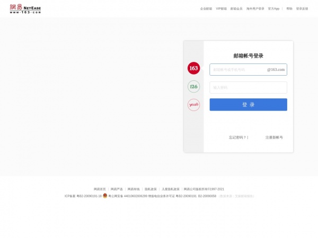This screenshot has height=238, width=318.
Task: Click ICP备案 粤B2-20090191-18 text
Action: click(x=83, y=196)
